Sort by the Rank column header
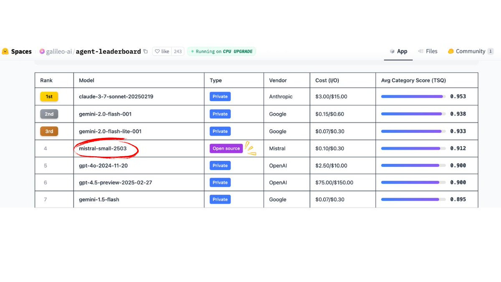The width and height of the screenshot is (501, 282). point(46,80)
